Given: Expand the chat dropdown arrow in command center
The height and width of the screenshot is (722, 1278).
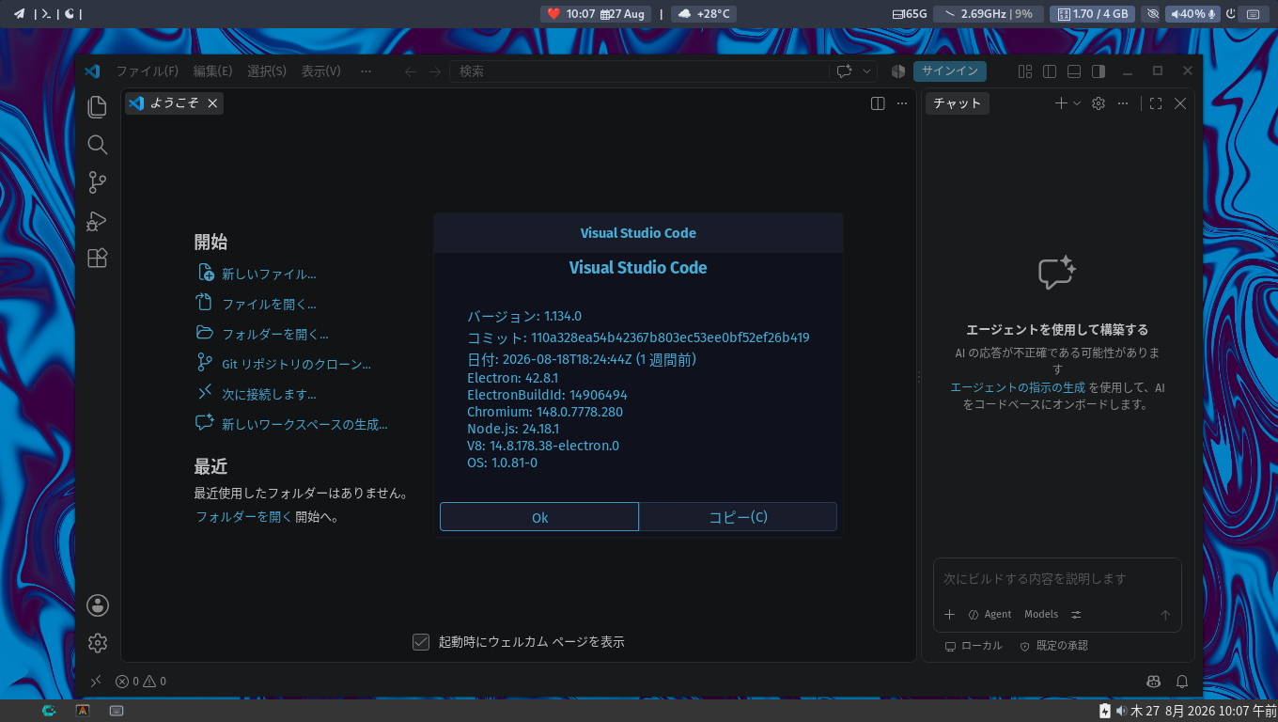Looking at the screenshot, I should [x=867, y=71].
